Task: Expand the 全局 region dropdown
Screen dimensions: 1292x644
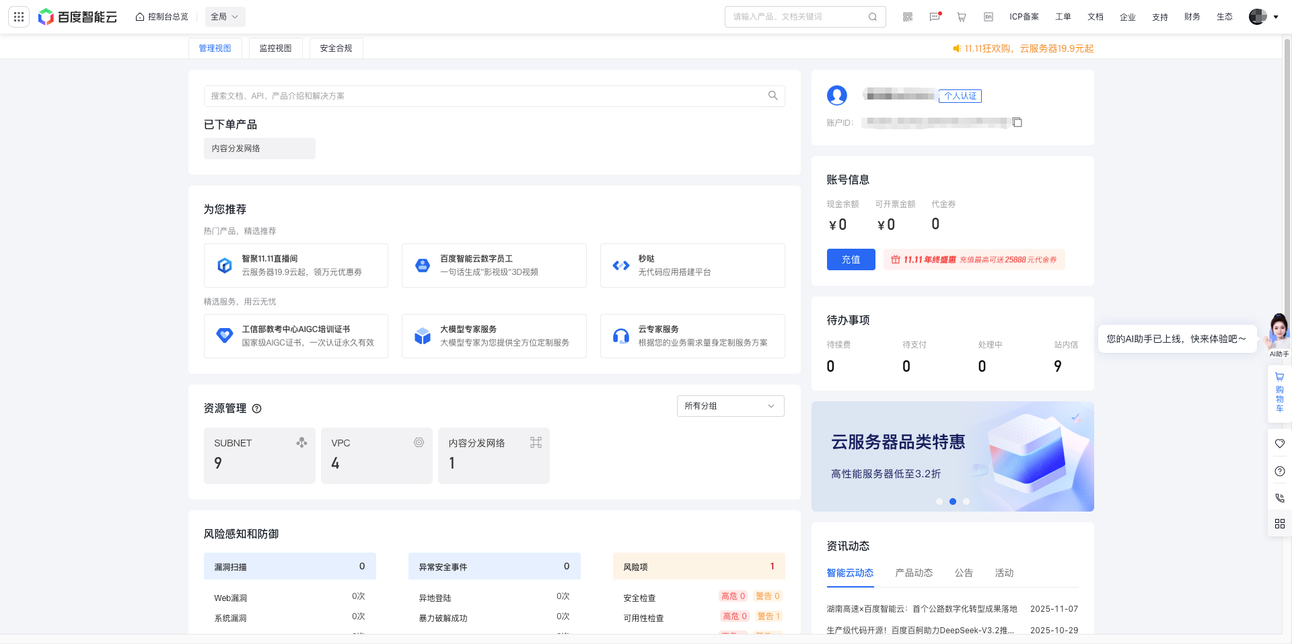Action: [225, 16]
